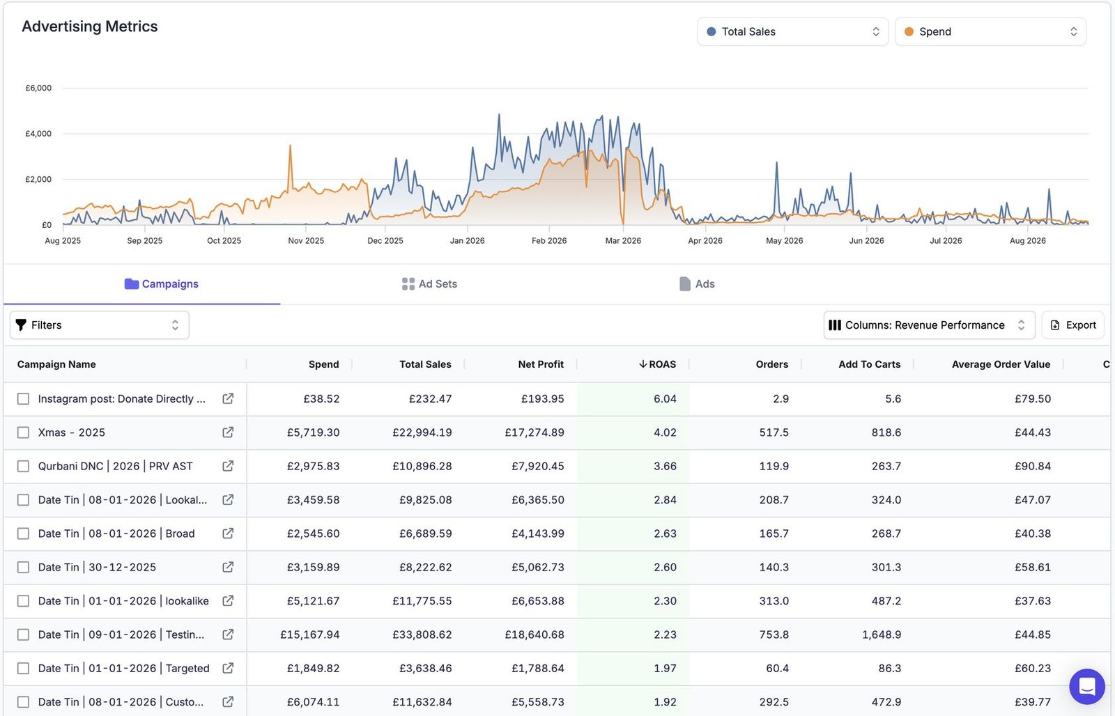Click the Campaign Name column header
The height and width of the screenshot is (716, 1115).
[56, 364]
